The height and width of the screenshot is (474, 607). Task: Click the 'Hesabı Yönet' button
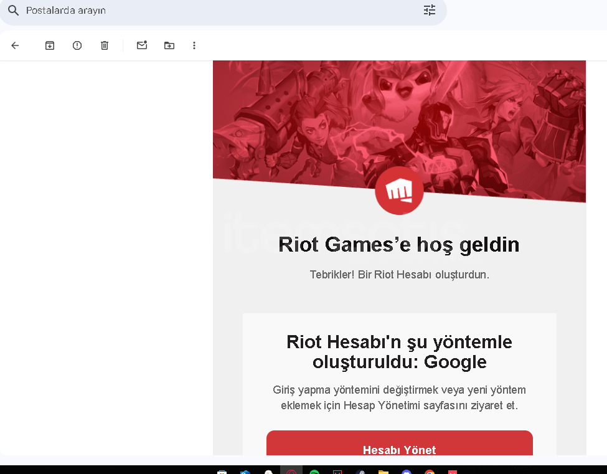400,444
